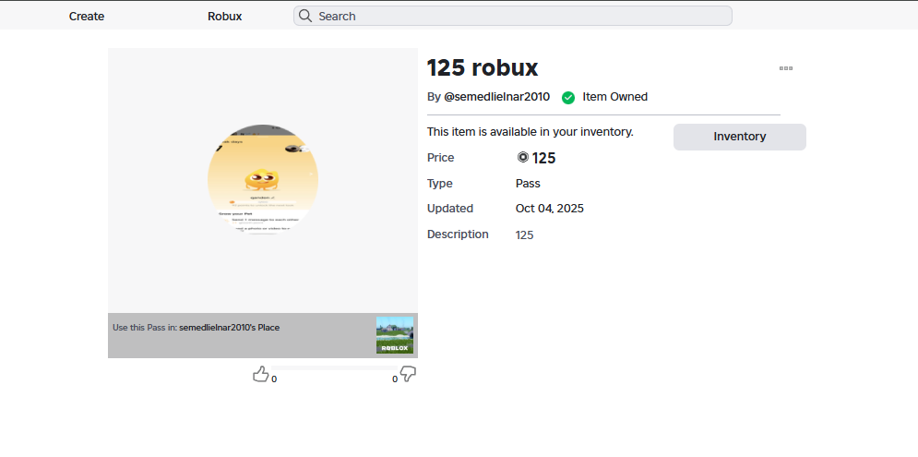Click the Robux currency icon beside price
This screenshot has width=918, height=457.
tap(523, 158)
